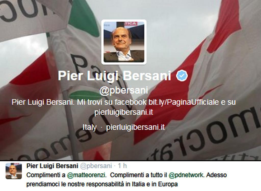Image resolution: width=261 pixels, height=191 pixels.
Task: Open the @matteorenzi mention
Action: 86,175
